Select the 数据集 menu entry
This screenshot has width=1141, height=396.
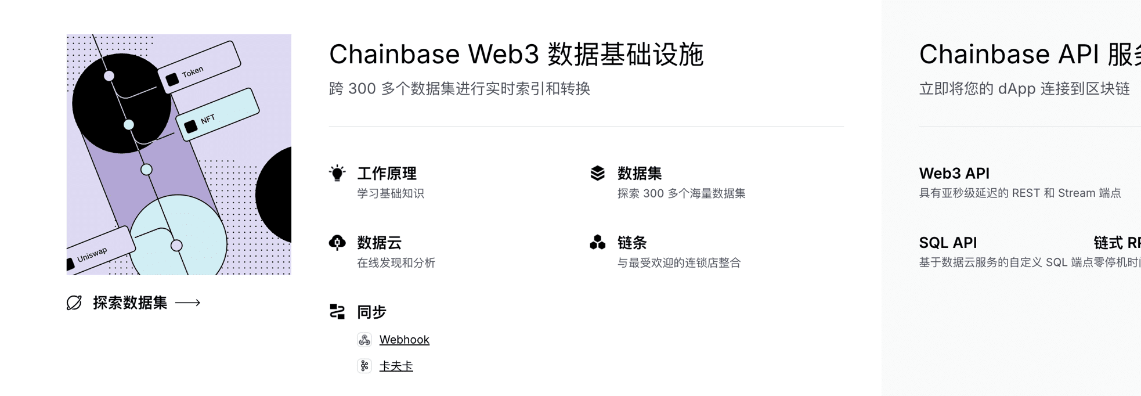[640, 173]
